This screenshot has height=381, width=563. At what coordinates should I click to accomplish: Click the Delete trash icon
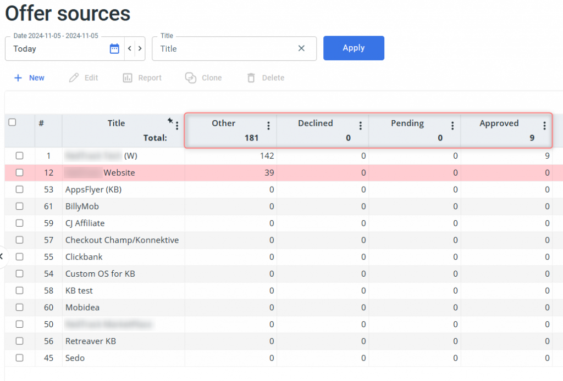pyautogui.click(x=251, y=77)
